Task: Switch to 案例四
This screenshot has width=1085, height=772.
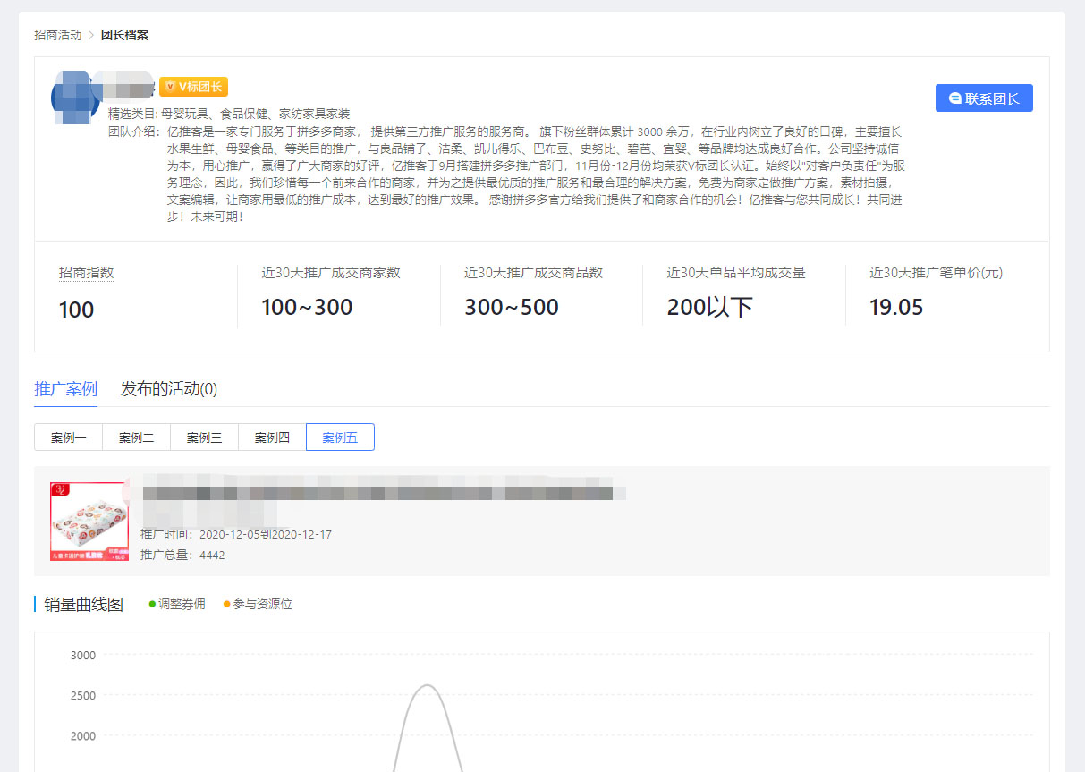Action: click(272, 437)
